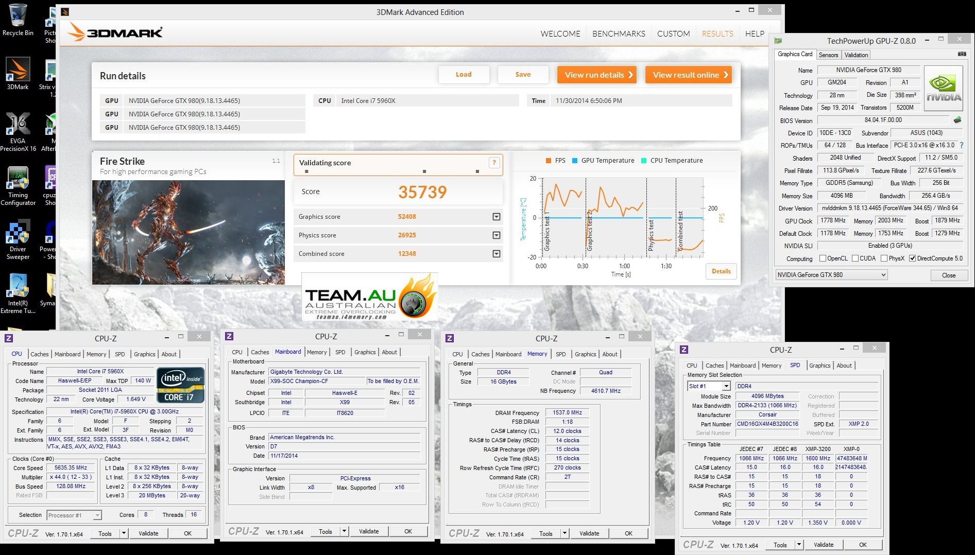Viewport: 975px width, 555px height.
Task: Click View run details button
Action: pos(597,75)
